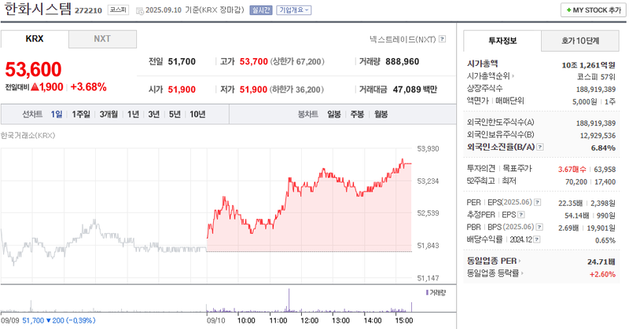Screen dimensions: 629x329
Task: Switch to the NXT tab
Action: pos(102,39)
